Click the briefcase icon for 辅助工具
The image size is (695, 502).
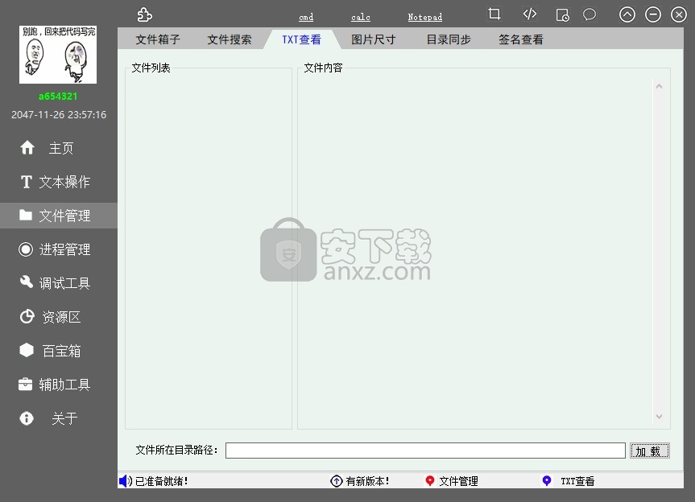25,384
